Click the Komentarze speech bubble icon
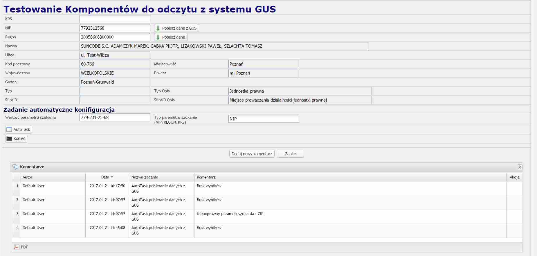 click(x=15, y=167)
